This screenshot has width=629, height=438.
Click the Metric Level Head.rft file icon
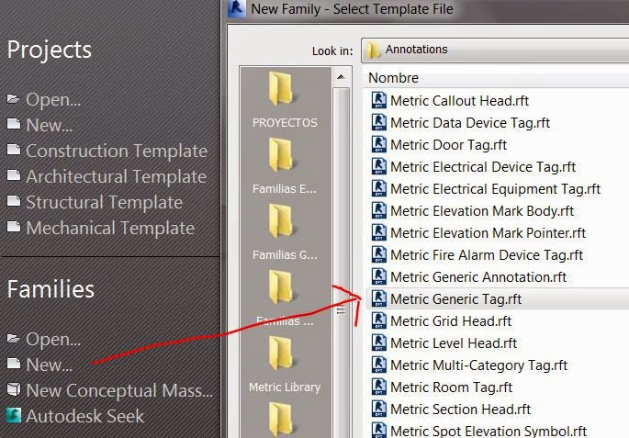[378, 343]
